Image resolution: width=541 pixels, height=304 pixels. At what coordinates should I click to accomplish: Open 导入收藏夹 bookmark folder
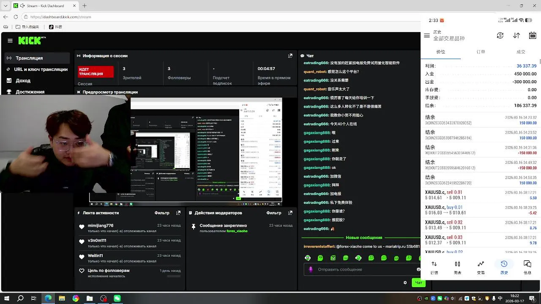27,27
